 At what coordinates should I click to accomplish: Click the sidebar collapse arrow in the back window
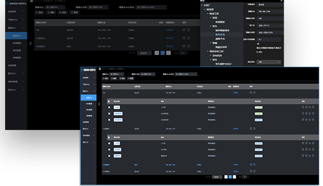pyautogui.click(x=30, y=43)
